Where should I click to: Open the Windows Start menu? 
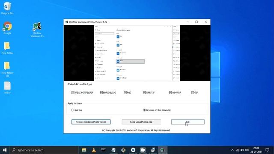click(x=5, y=150)
